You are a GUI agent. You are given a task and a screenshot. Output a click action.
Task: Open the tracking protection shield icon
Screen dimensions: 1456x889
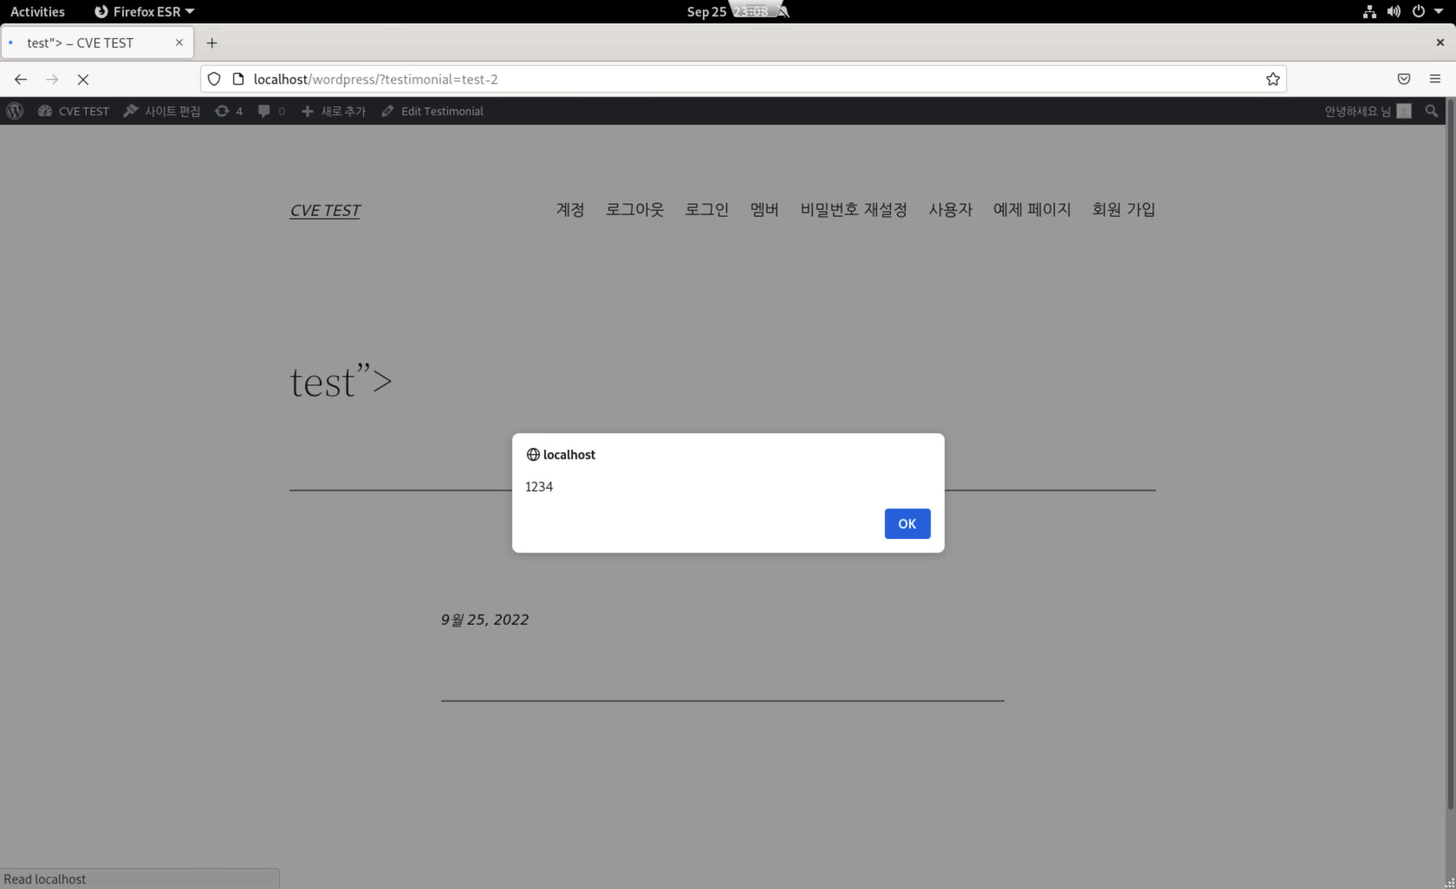(213, 78)
